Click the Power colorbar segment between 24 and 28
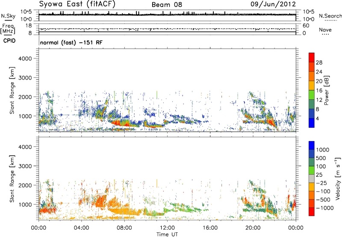Viewport: 342px width, 237px height. 312,67
